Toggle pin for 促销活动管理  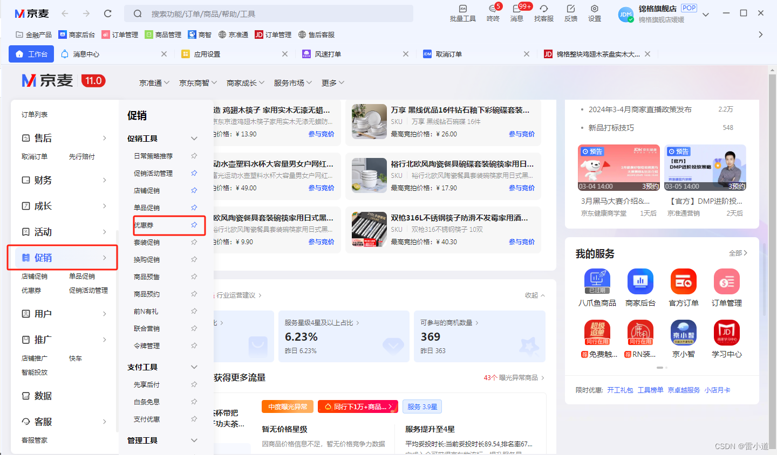pyautogui.click(x=194, y=173)
